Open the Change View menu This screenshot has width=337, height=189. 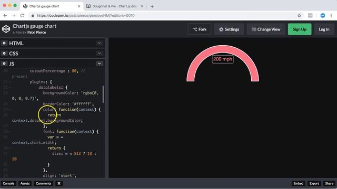pyautogui.click(x=266, y=29)
